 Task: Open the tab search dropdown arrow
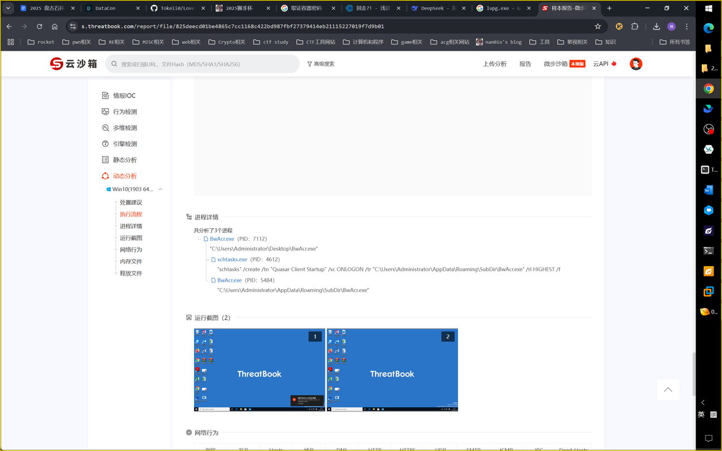(8, 8)
